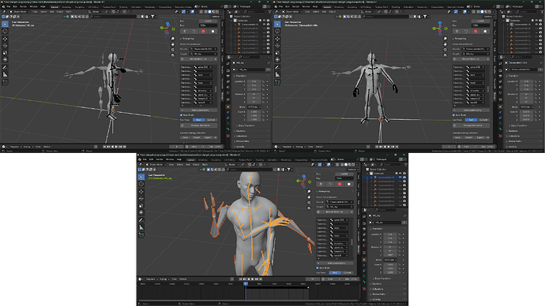Select Rest pose option in top-left window
Viewport: 545px width, 306px height.
point(198,120)
